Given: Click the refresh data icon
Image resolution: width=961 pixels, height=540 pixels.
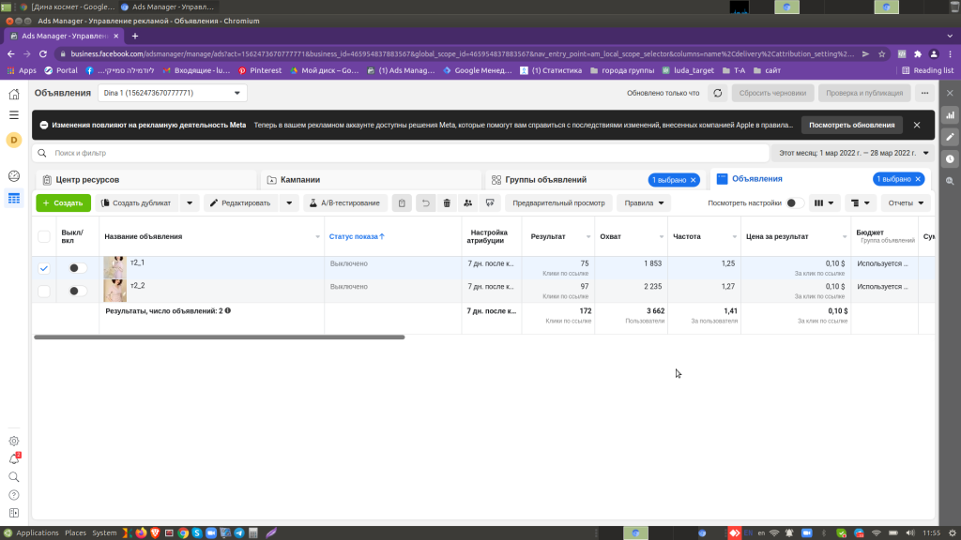Looking at the screenshot, I should click(x=718, y=93).
